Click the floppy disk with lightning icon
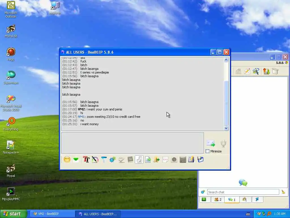The width and height of the screenshot is (290, 218). tap(191, 160)
